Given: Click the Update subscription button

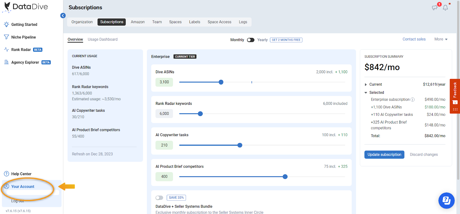Looking at the screenshot, I should (x=384, y=155).
